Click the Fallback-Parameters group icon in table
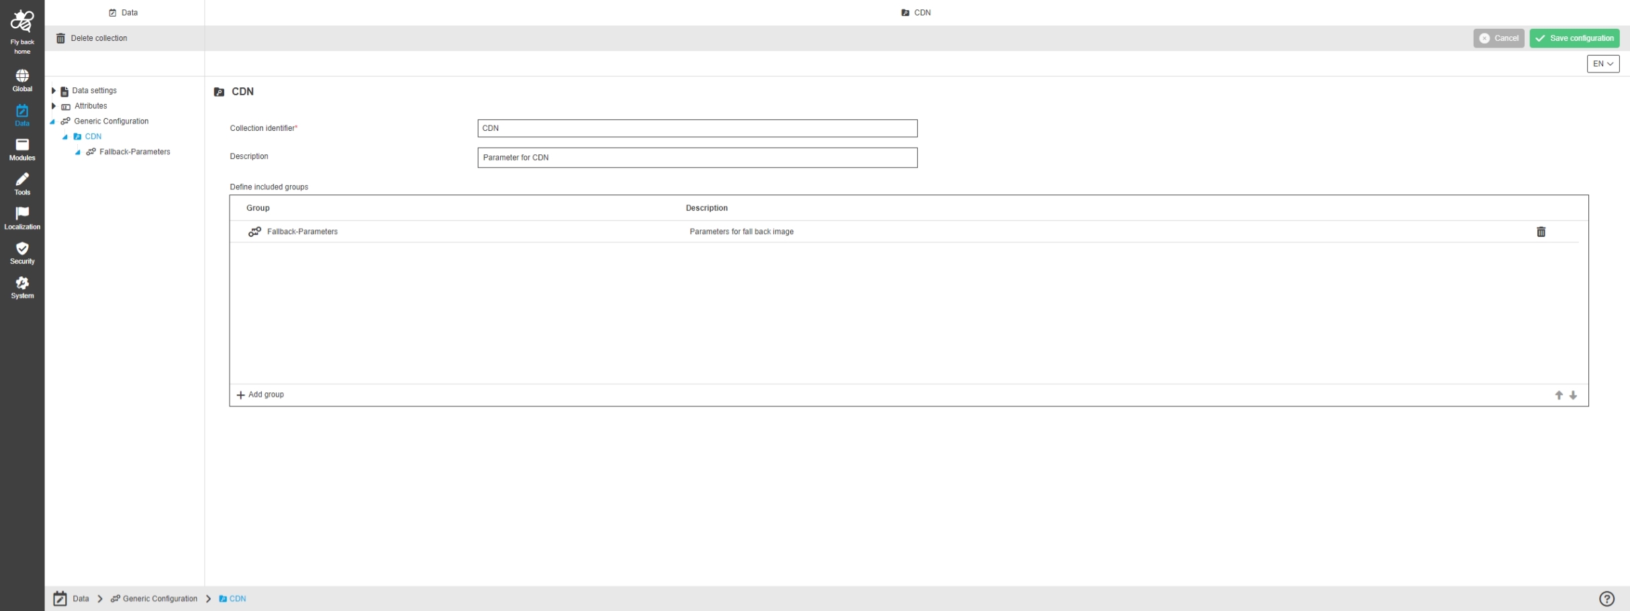 pos(254,231)
